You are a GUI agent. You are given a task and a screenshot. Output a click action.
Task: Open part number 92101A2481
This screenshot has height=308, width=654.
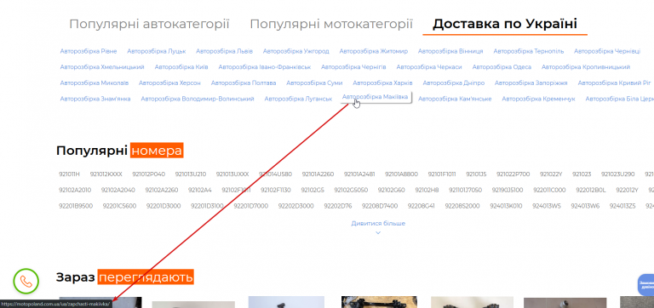pos(359,174)
